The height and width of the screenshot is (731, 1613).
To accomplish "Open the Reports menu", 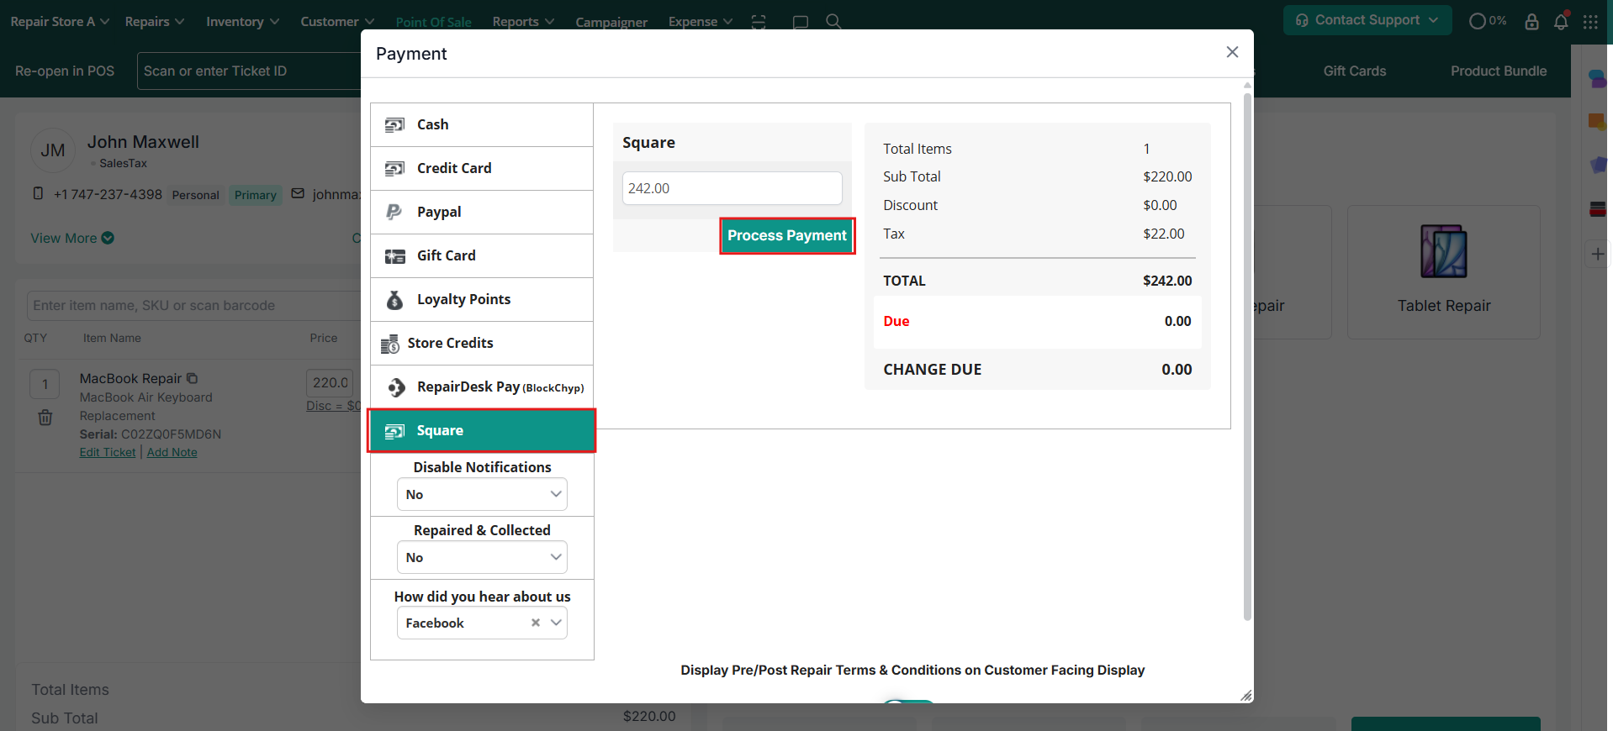I will tap(523, 21).
